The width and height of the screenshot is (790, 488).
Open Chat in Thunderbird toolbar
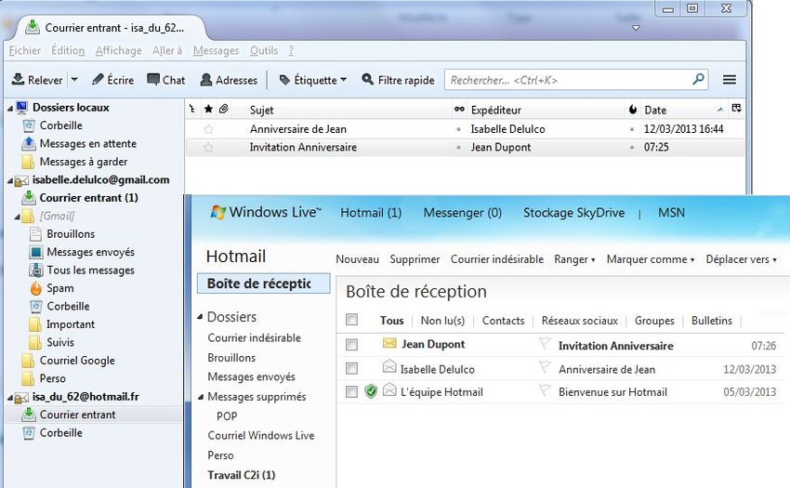166,80
